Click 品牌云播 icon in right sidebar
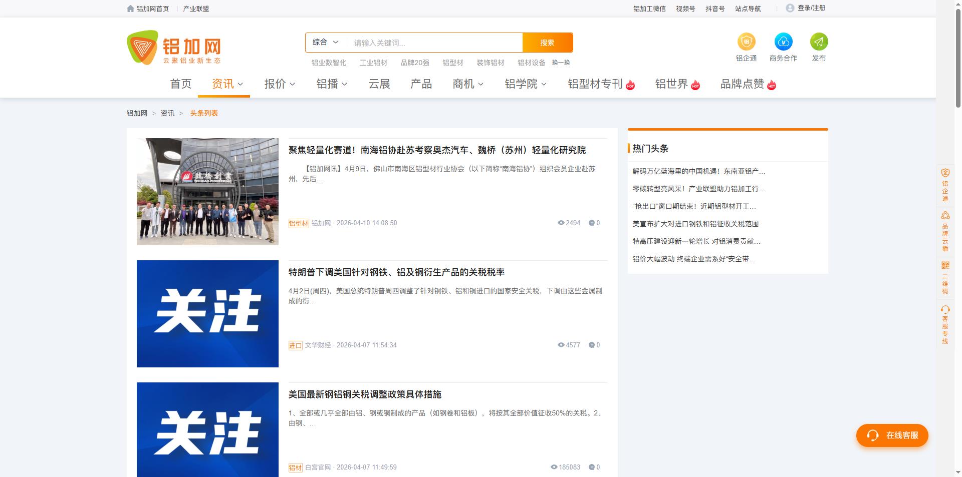This screenshot has width=962, height=477. [945, 216]
